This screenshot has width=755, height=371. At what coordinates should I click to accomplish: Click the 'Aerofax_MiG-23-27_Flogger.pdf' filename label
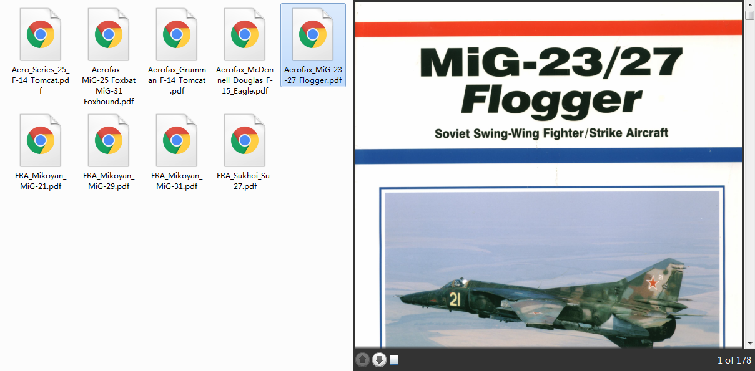[313, 75]
